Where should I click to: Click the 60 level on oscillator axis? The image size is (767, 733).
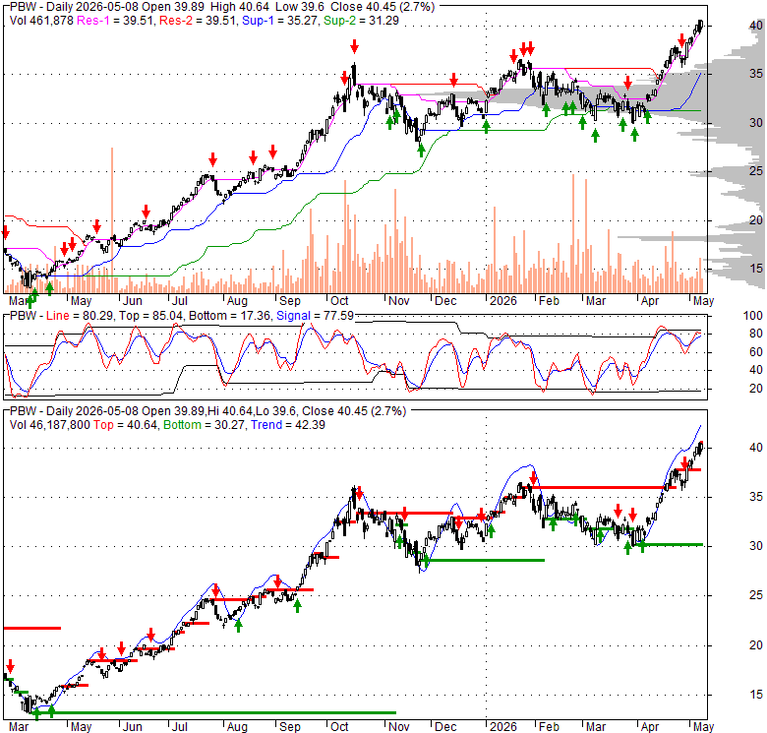click(756, 352)
